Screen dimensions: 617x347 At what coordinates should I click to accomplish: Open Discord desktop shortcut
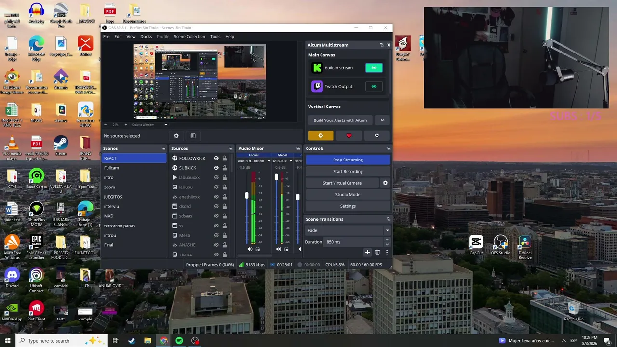pos(12,277)
